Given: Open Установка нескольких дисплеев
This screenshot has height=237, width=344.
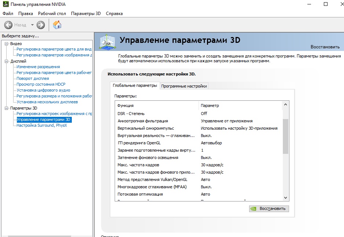Looking at the screenshot, I should coord(47,102).
